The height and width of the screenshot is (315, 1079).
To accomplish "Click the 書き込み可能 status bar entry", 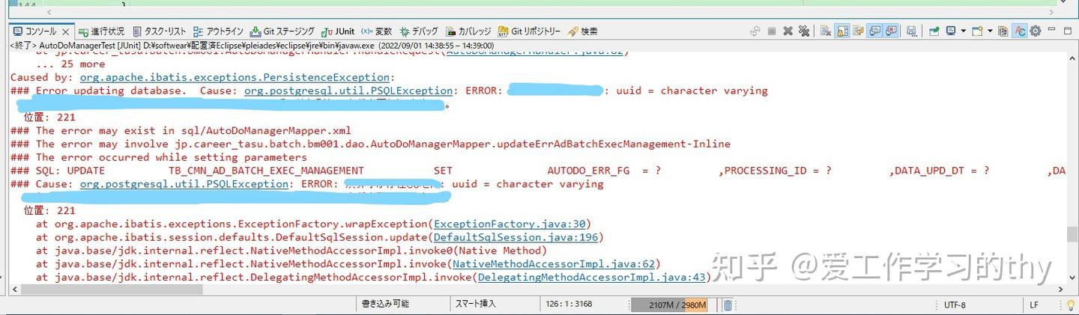I will (x=384, y=305).
